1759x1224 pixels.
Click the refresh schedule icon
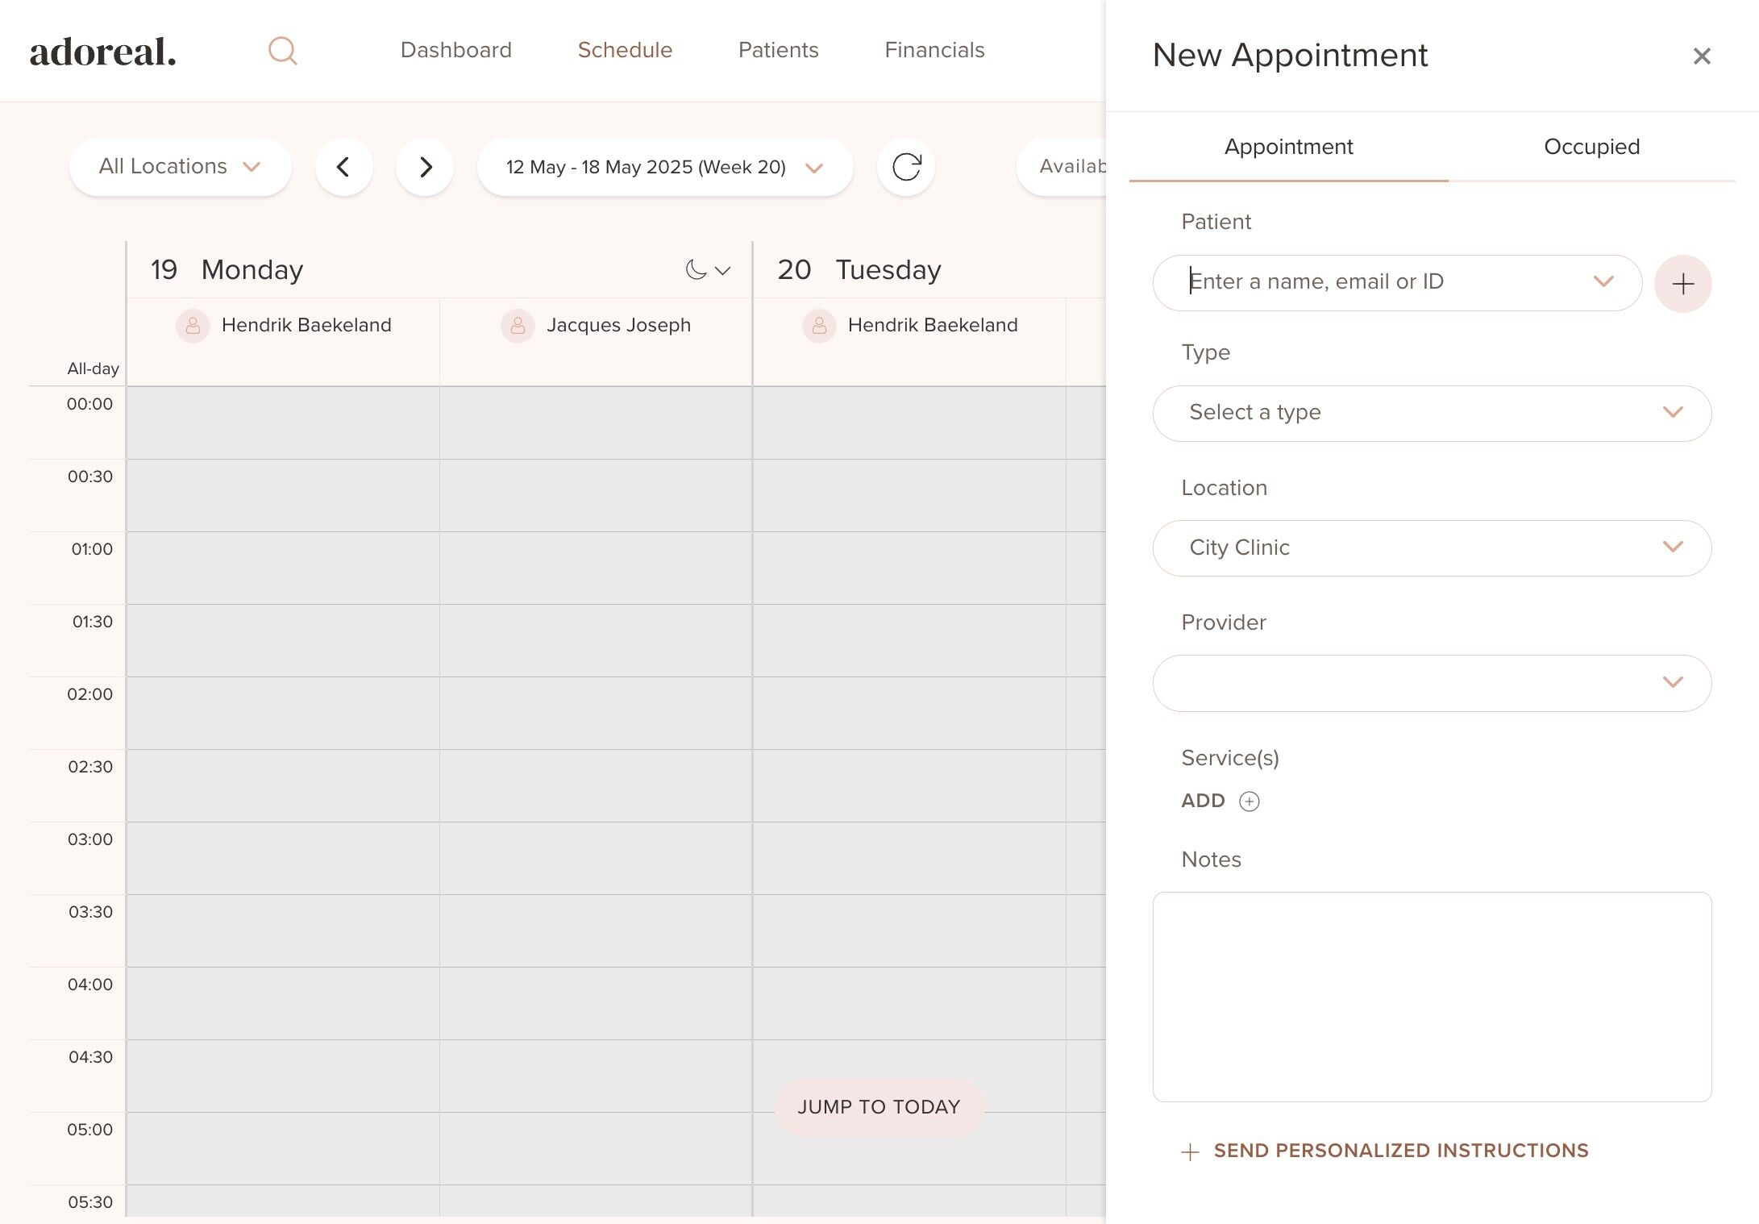906,167
